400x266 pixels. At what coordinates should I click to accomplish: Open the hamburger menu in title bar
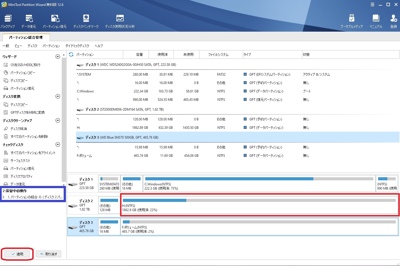pyautogui.click(x=372, y=4)
